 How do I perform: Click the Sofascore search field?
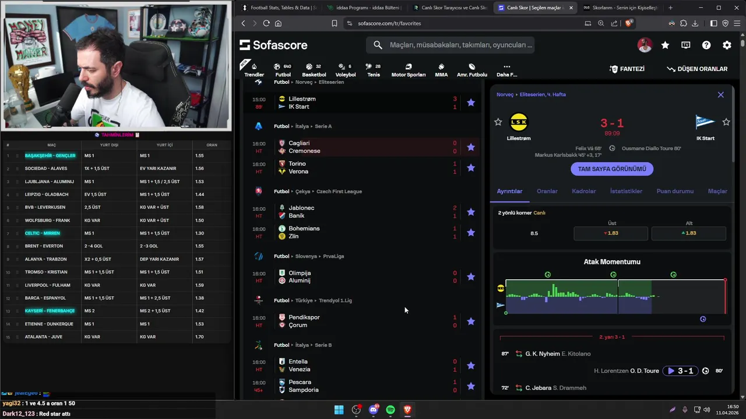click(x=450, y=45)
